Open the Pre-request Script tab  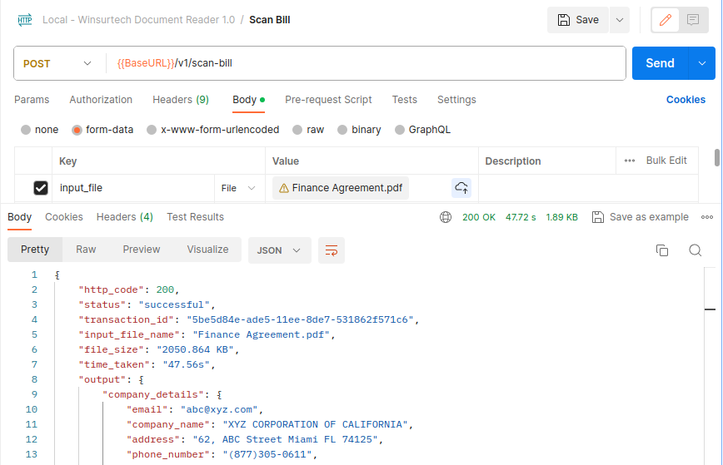[x=328, y=100]
